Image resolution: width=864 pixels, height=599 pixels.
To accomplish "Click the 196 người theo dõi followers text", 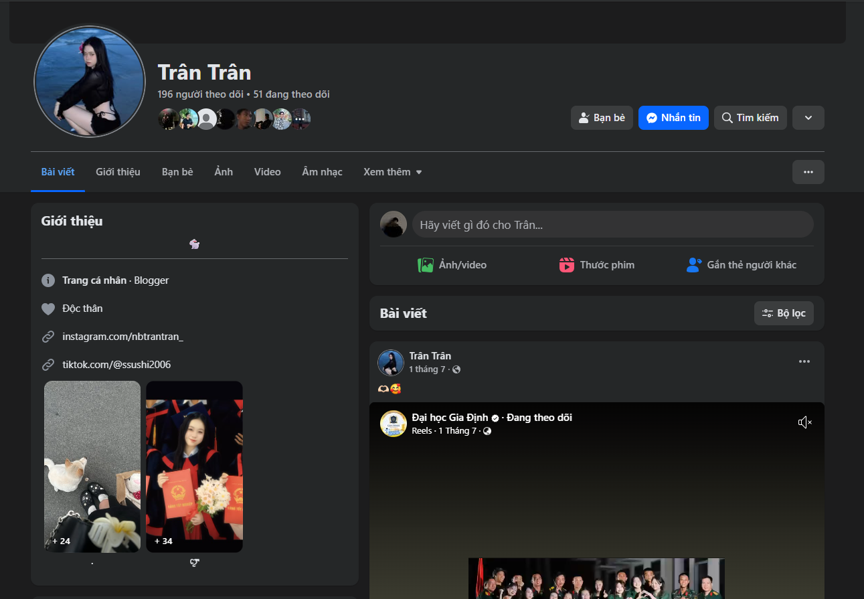I will (x=200, y=94).
